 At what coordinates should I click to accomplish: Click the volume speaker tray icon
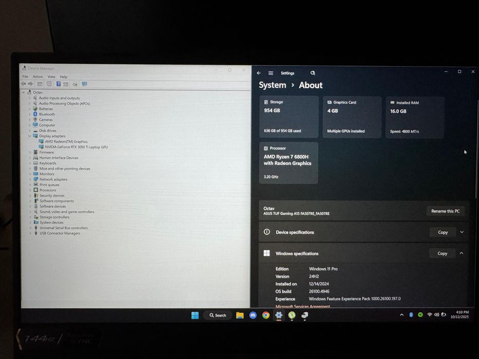click(436, 315)
